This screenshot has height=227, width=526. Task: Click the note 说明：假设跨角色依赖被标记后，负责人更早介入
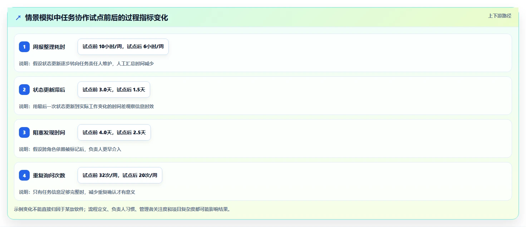70,149
